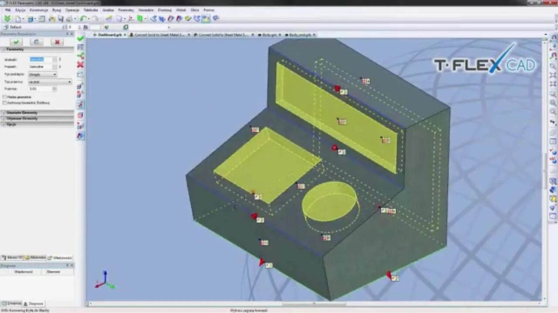
Task: Select the Redo icon on the toolbar
Action: coord(95,19)
